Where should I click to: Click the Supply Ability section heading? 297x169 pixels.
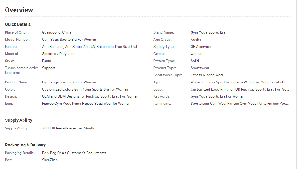pos(19,120)
